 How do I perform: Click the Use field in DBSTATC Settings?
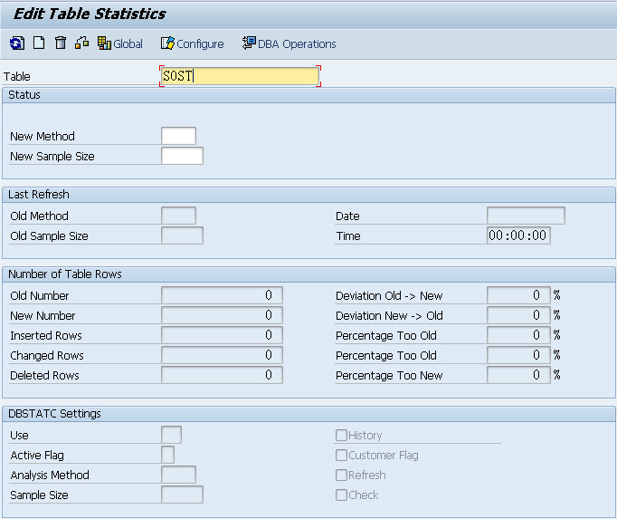click(171, 435)
